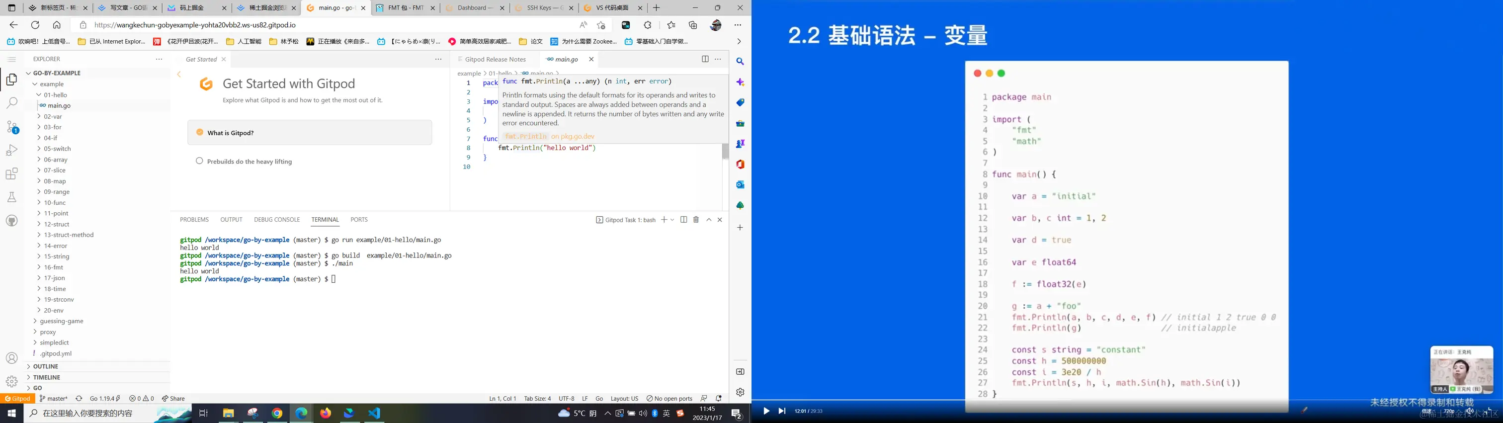
Task: Expand the TIMELINE section
Action: point(28,377)
